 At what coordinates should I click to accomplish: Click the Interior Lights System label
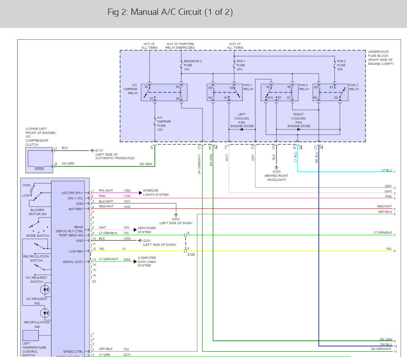point(156,193)
